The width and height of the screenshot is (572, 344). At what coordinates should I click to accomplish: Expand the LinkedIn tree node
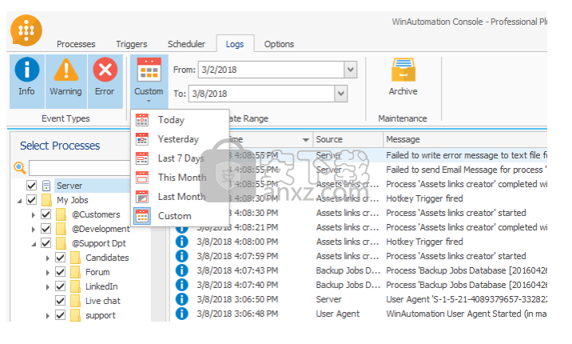point(47,287)
